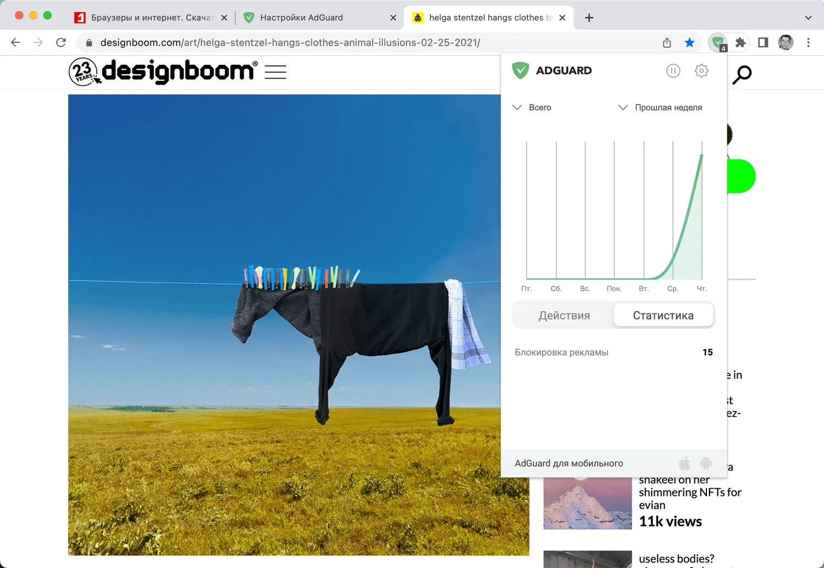Screen dimensions: 824x568
Task: Click the ADGUARD title text
Action: 564,70
